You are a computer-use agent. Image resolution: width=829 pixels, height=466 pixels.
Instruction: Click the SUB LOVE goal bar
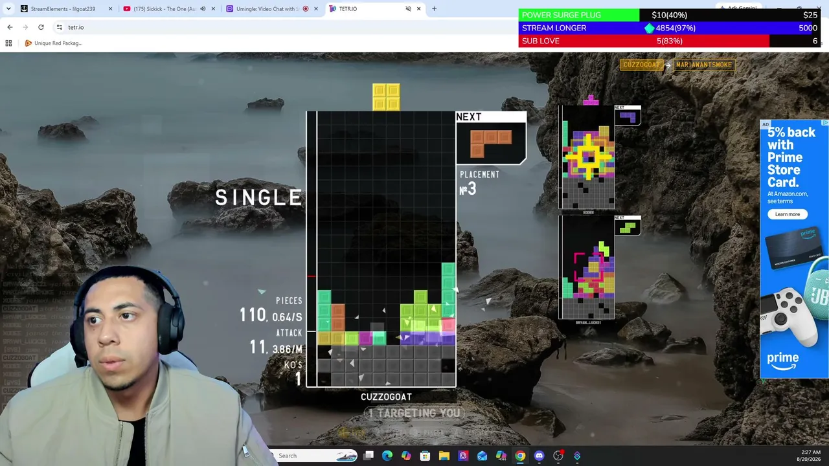(x=670, y=41)
